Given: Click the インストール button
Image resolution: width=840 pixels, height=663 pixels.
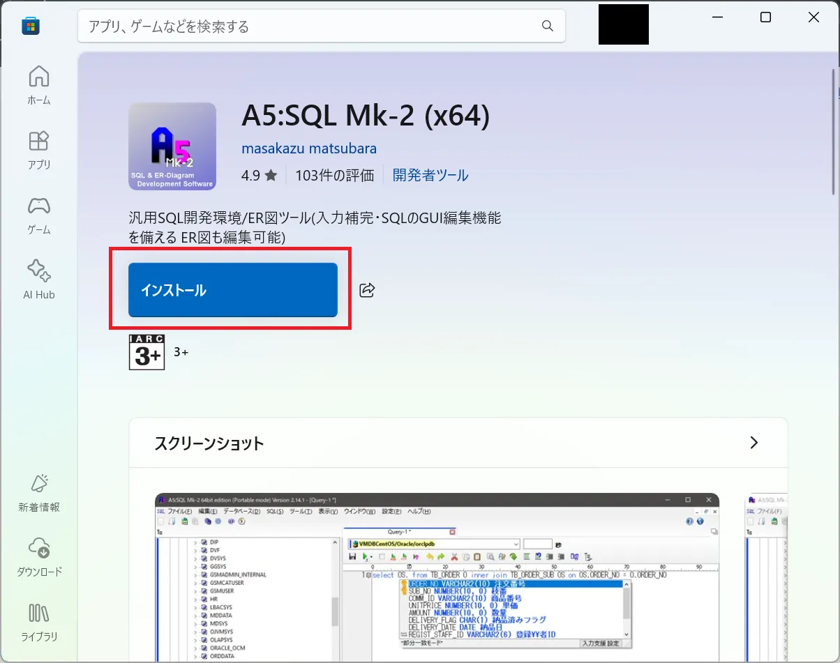Looking at the screenshot, I should pyautogui.click(x=233, y=290).
